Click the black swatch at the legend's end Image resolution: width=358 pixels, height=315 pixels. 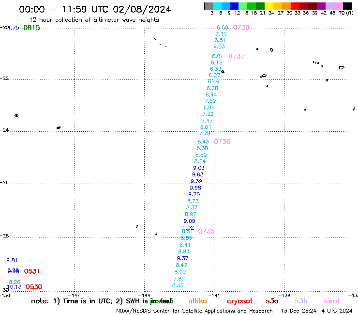tap(347, 6)
